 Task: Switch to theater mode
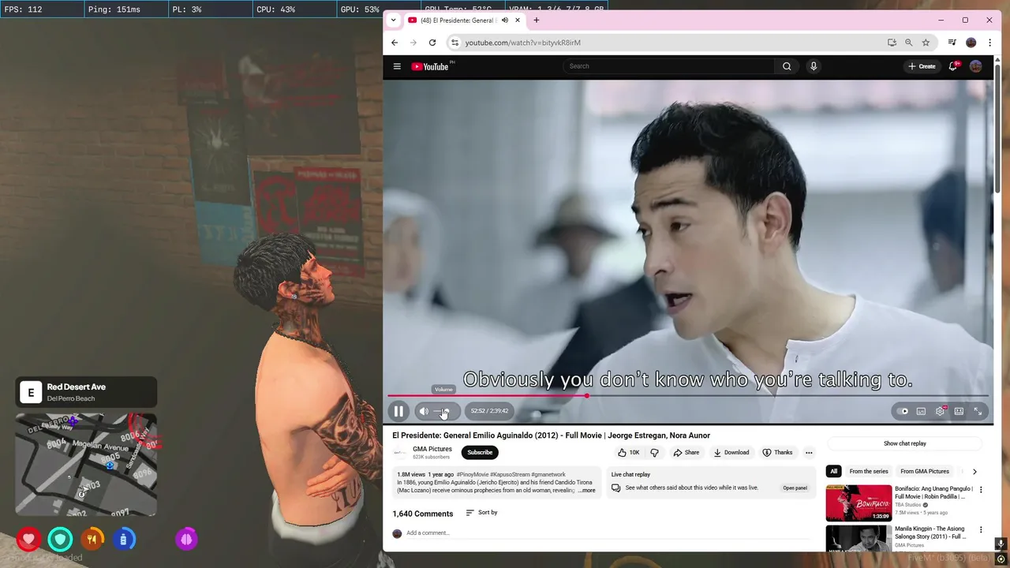pos(959,411)
